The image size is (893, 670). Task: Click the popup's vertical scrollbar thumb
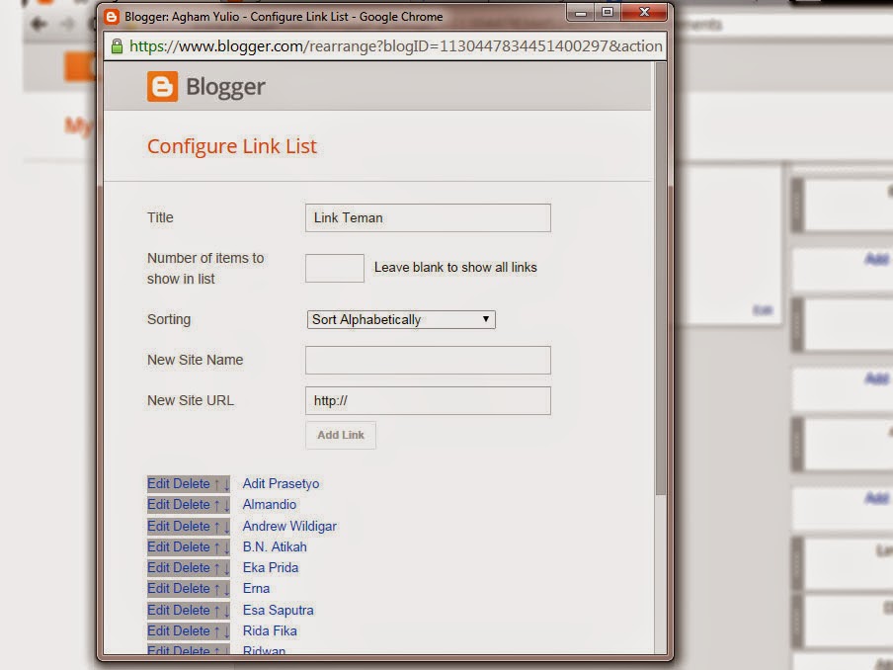[x=660, y=278]
